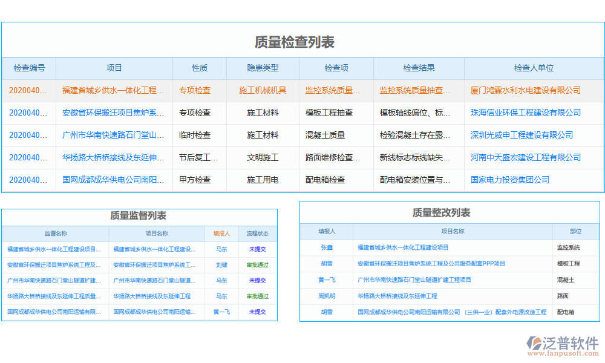The width and height of the screenshot is (605, 363).
Task: Click the first 2020040 check number entry
Action: click(x=28, y=90)
